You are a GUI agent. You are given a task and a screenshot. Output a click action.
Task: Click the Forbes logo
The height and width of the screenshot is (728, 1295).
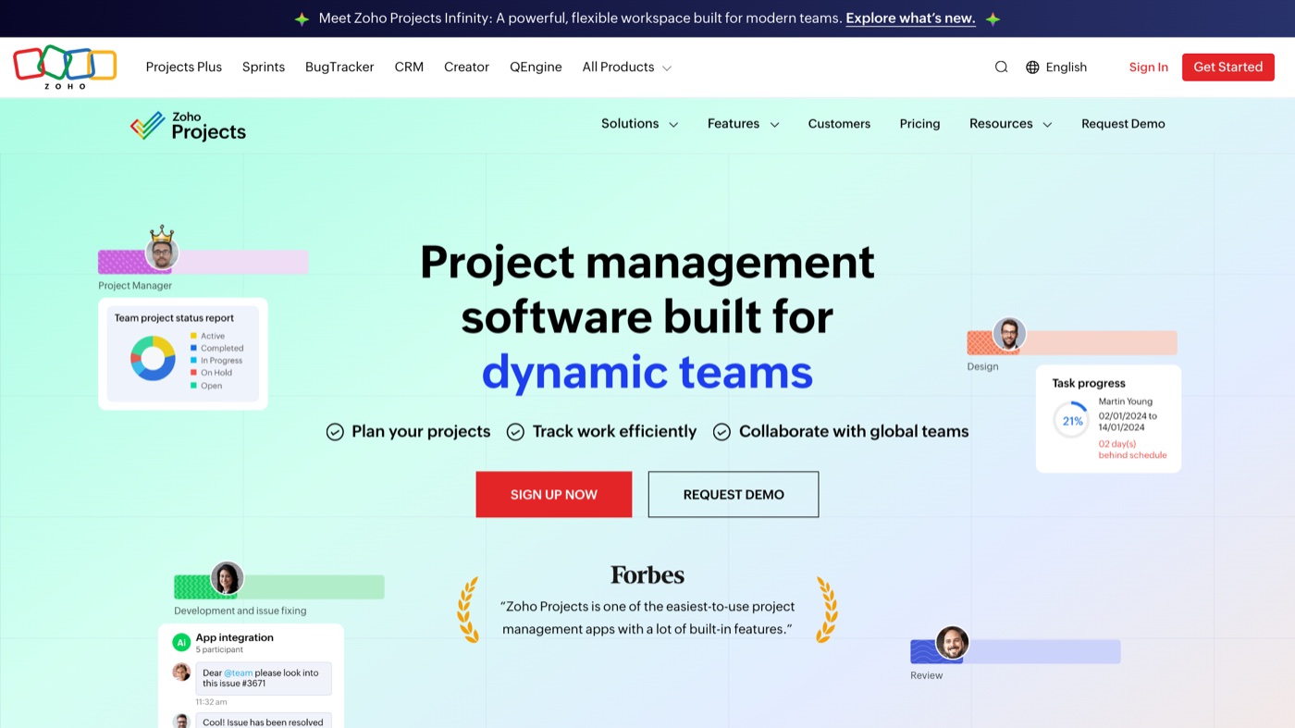647,574
